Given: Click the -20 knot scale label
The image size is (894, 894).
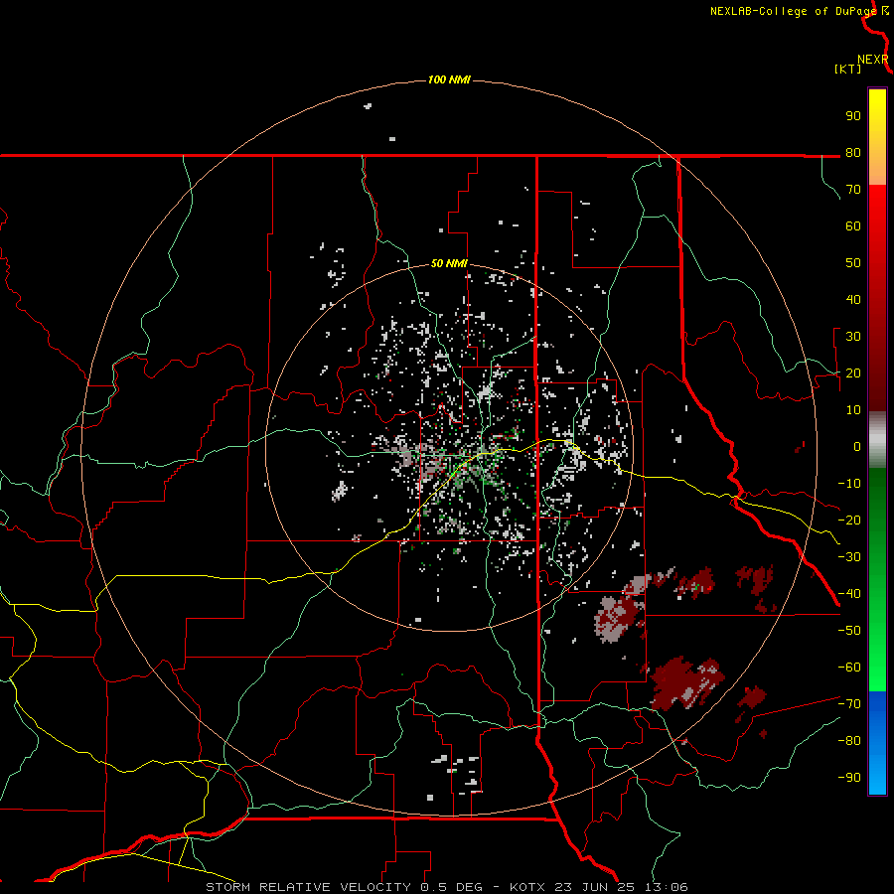Looking at the screenshot, I should [849, 520].
